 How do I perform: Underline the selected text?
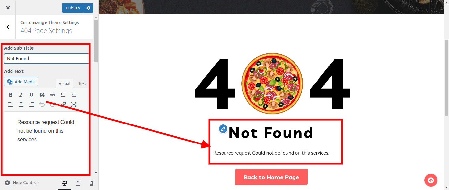pyautogui.click(x=32, y=95)
